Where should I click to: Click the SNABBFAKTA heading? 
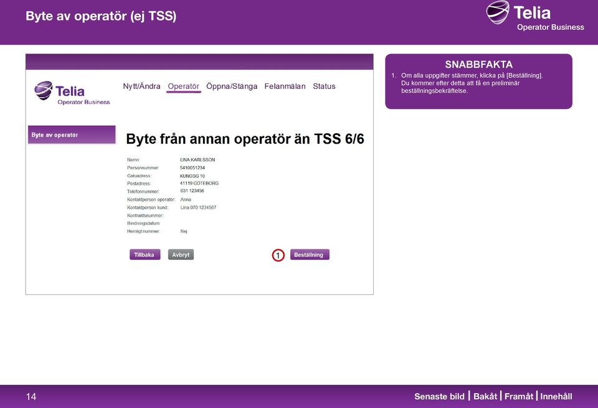(478, 65)
